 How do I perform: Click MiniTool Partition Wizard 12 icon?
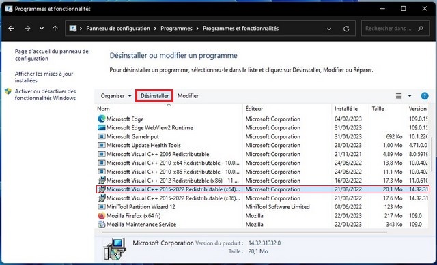coord(102,207)
